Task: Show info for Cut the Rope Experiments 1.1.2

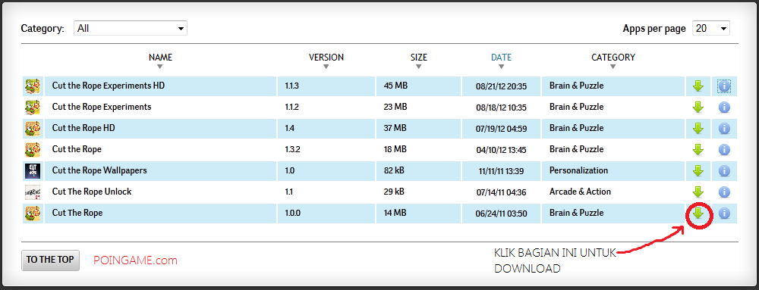Action: (x=724, y=108)
